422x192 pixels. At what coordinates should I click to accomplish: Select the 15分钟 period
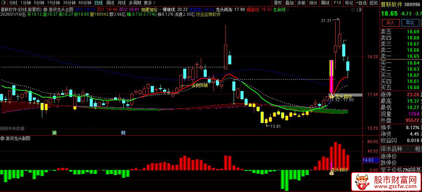53,3
